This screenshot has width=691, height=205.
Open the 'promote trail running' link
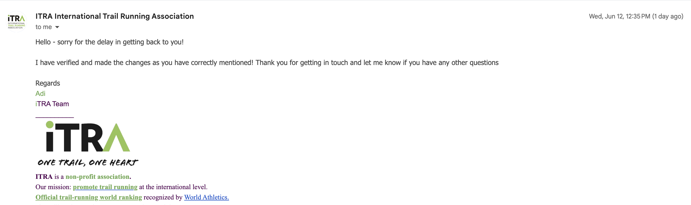point(105,187)
